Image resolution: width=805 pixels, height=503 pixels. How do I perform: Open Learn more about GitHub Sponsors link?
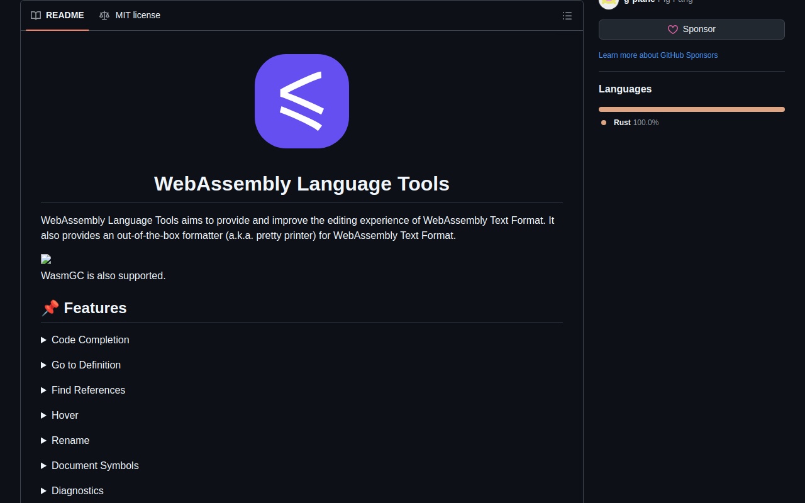(x=658, y=55)
